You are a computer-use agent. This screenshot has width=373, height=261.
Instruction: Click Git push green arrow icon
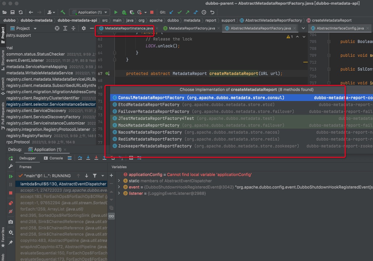[188, 12]
